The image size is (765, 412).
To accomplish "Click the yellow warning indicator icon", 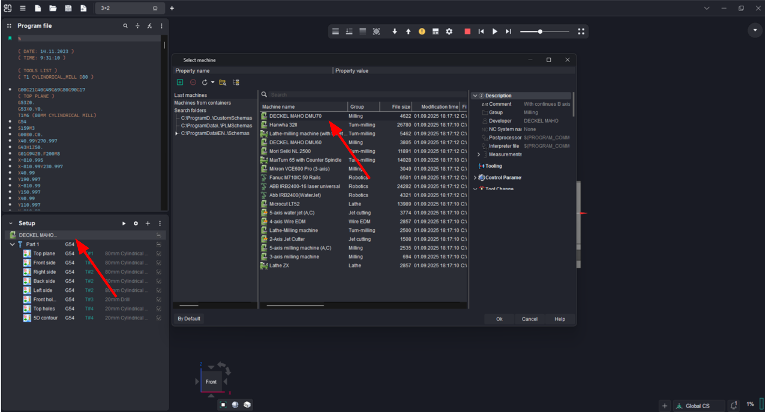I will [422, 32].
